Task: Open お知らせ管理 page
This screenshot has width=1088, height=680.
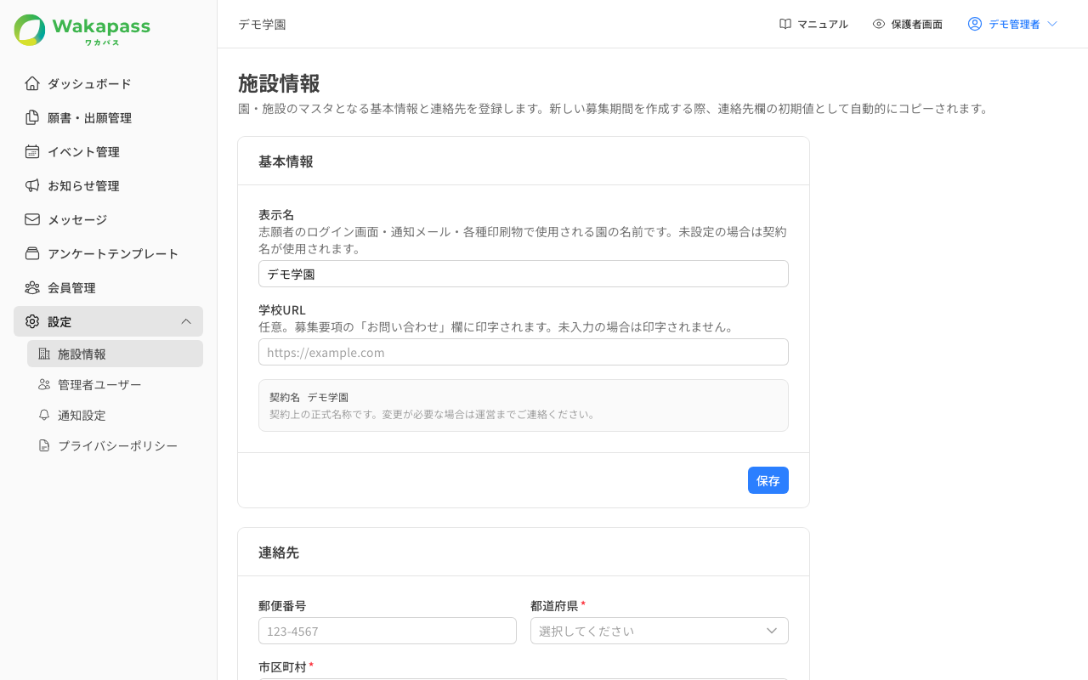Action: [108, 185]
